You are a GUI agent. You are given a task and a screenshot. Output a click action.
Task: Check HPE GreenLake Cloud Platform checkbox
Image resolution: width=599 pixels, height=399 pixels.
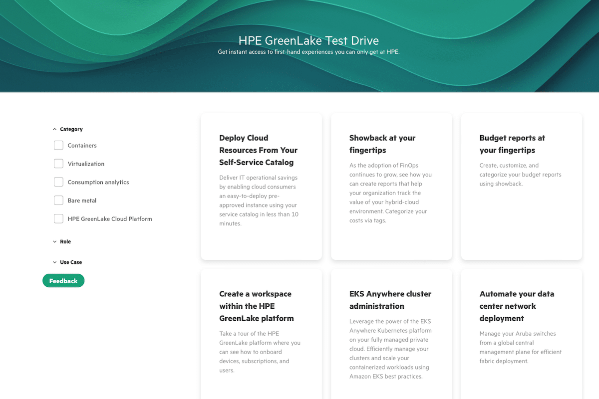pyautogui.click(x=58, y=218)
